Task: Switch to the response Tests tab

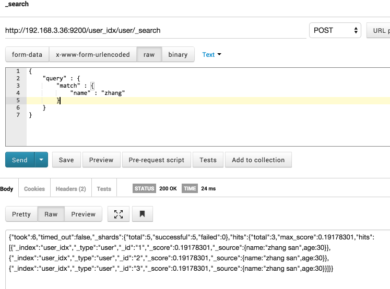Action: tap(104, 189)
